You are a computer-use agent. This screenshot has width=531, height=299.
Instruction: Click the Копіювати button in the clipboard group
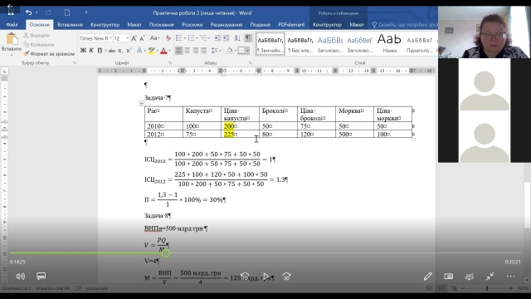coord(39,44)
